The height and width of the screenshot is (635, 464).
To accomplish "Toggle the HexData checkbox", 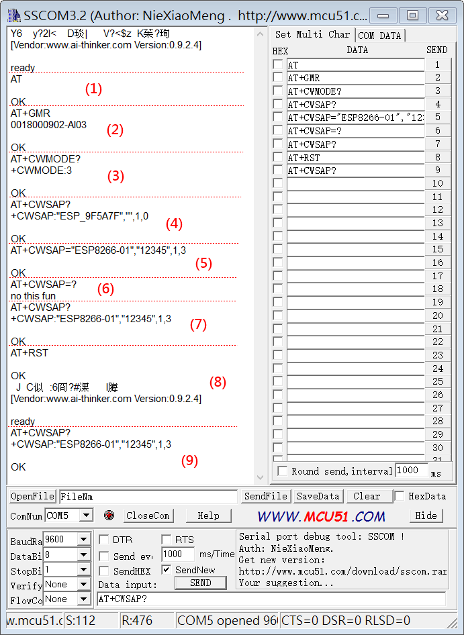I will point(399,496).
